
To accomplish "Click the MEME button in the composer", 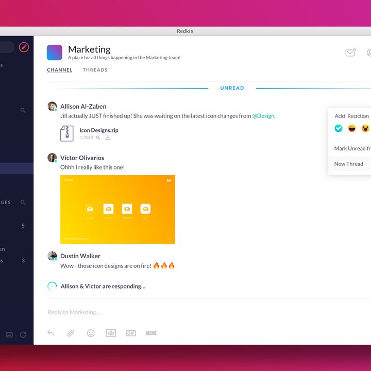I will point(151,333).
